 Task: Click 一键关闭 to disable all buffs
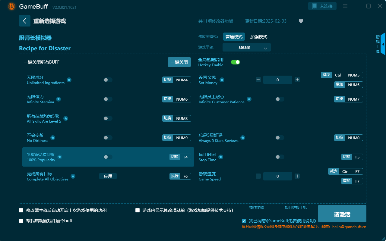[179, 62]
